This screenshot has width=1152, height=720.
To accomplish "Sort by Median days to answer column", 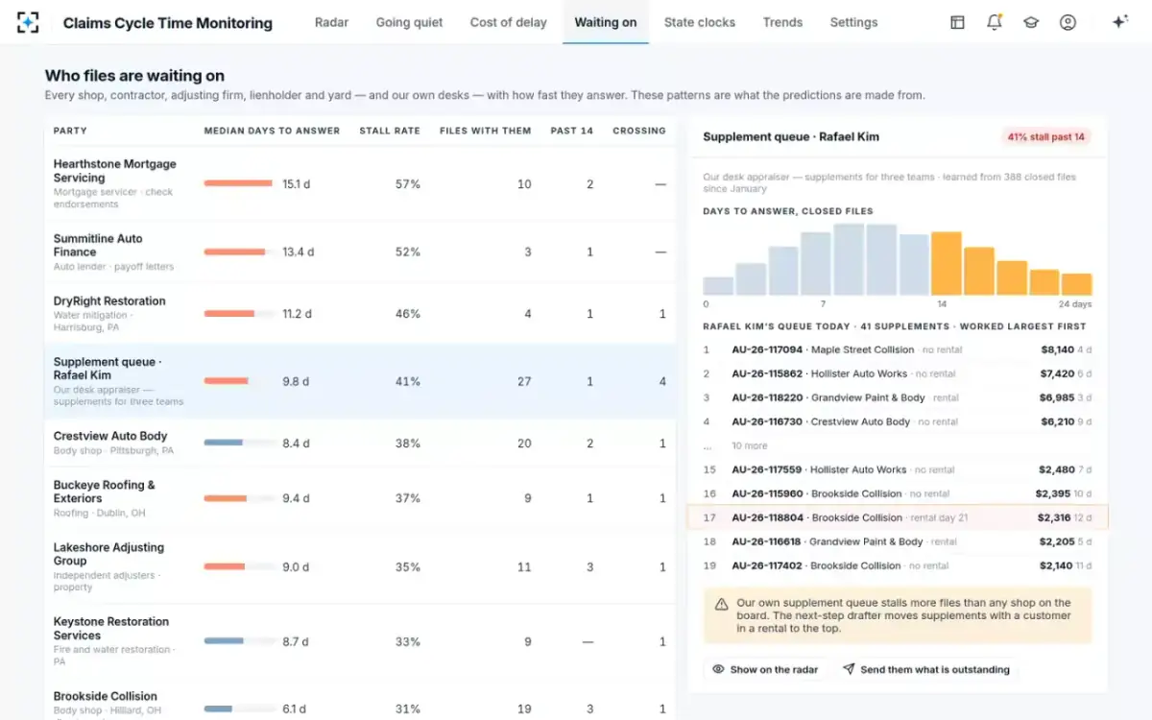I will click(272, 131).
